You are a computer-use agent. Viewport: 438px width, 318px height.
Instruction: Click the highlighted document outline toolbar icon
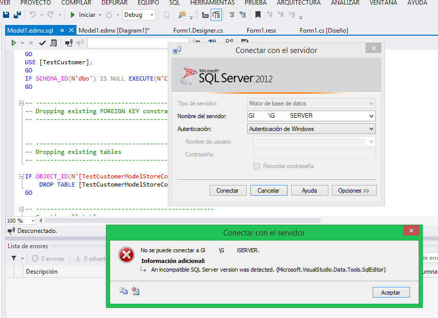coord(217,15)
